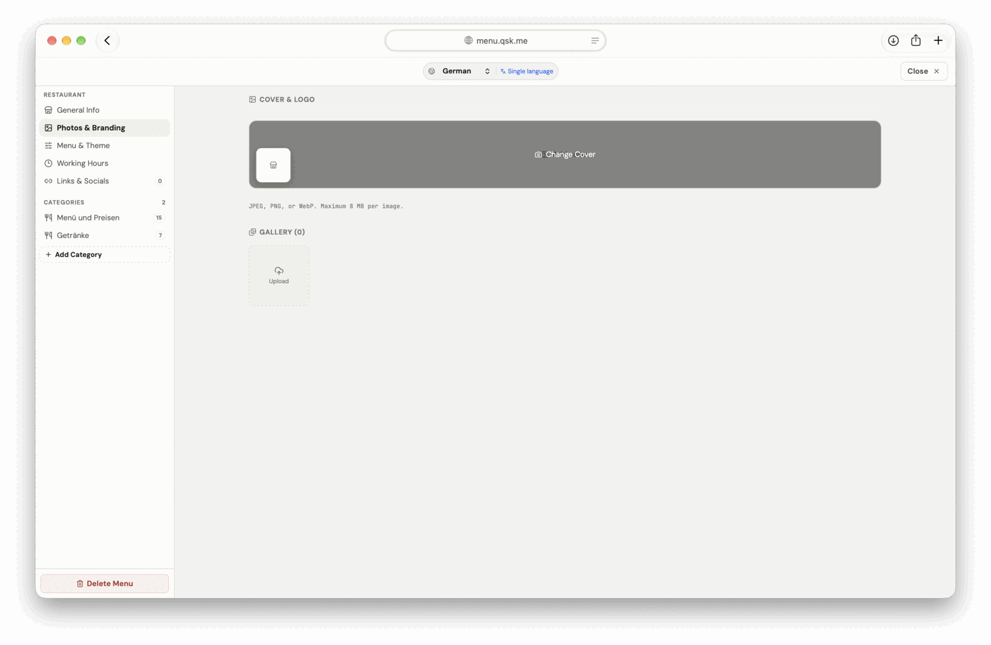Image resolution: width=991 pixels, height=645 pixels.
Task: Open the downloads icon in browser toolbar
Action: click(x=893, y=41)
